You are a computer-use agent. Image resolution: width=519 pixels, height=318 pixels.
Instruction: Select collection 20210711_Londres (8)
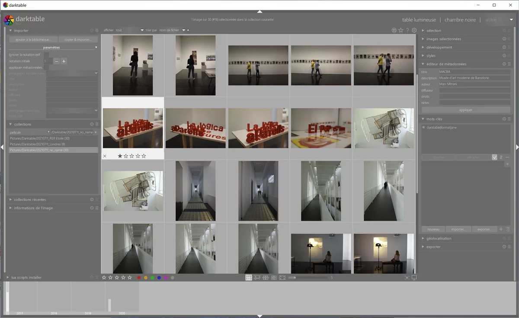click(54, 144)
